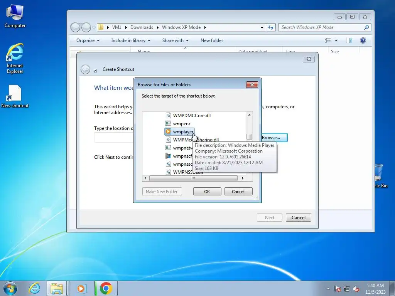The image size is (395, 296).
Task: Open Internet Explorer from taskbar
Action: pyautogui.click(x=34, y=288)
